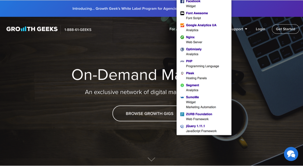Select the Web Server label under Nginx
The height and width of the screenshot is (166, 303).
(194, 42)
